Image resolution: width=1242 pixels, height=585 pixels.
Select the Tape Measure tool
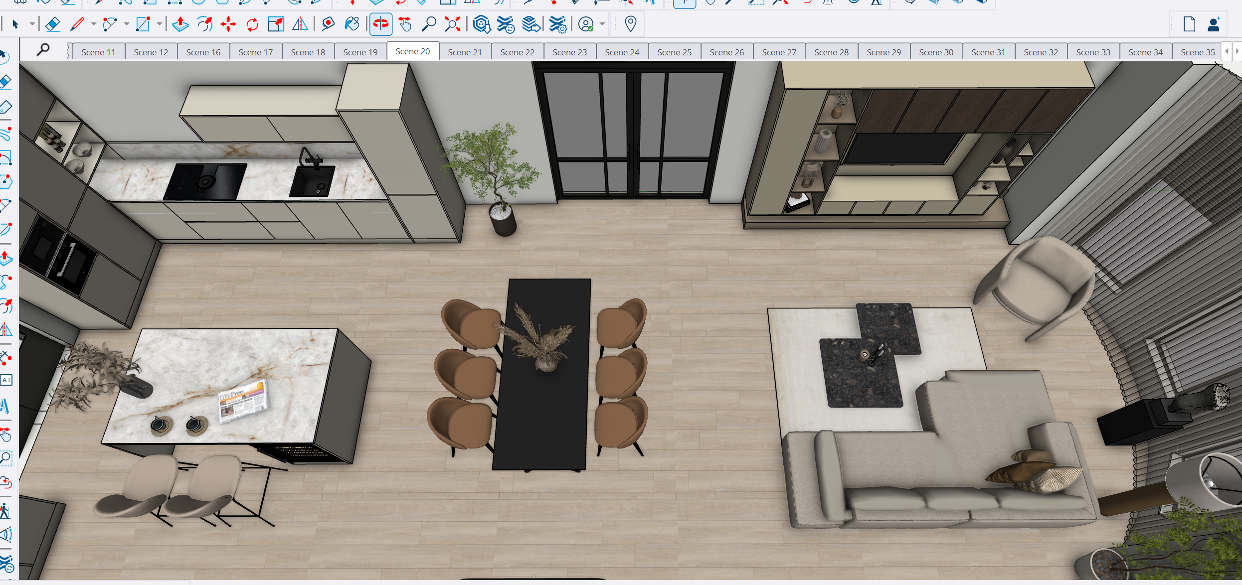[x=328, y=24]
